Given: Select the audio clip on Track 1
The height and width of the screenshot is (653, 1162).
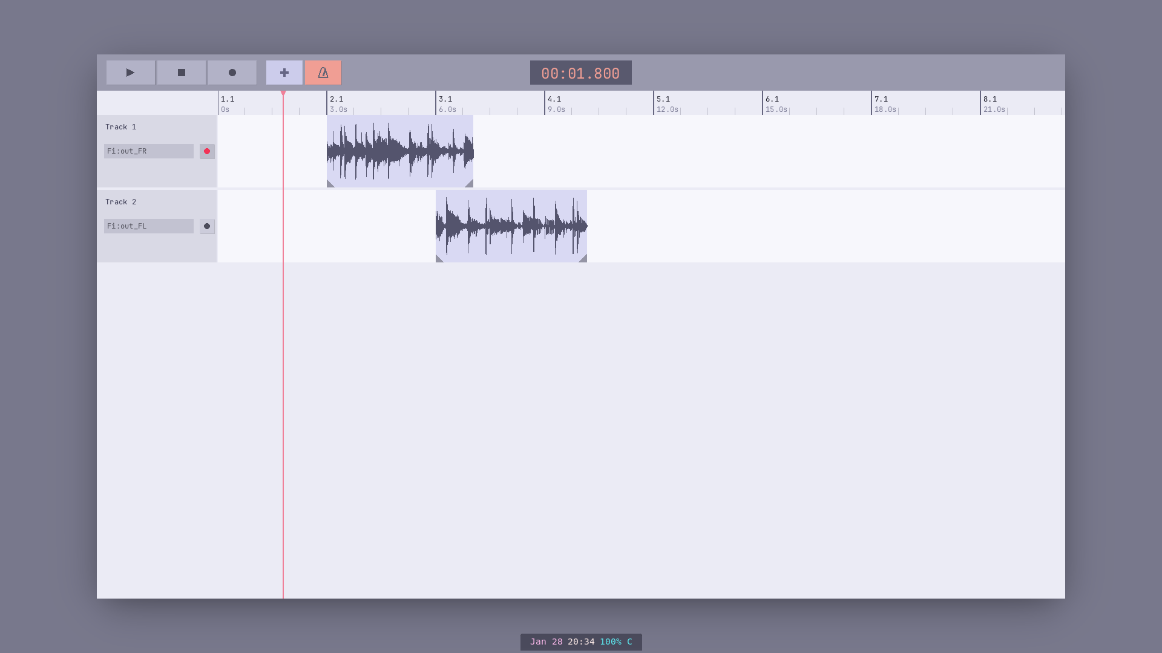Looking at the screenshot, I should point(399,151).
